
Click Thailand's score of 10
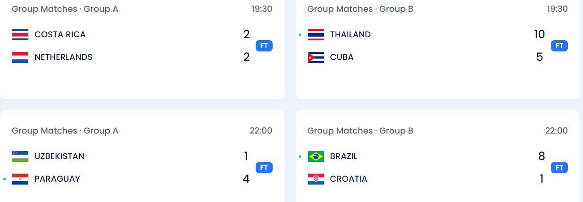pos(540,34)
